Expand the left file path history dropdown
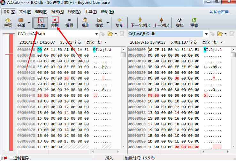The image size is (236, 161). [x=97, y=34]
